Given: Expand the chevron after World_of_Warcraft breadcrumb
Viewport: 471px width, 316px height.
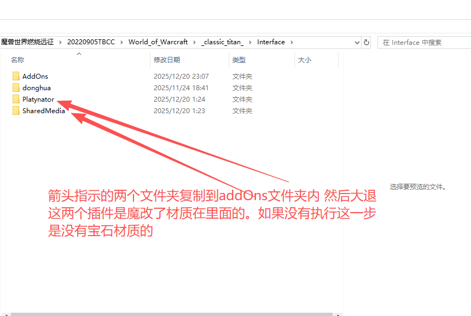Looking at the screenshot, I should (x=195, y=42).
